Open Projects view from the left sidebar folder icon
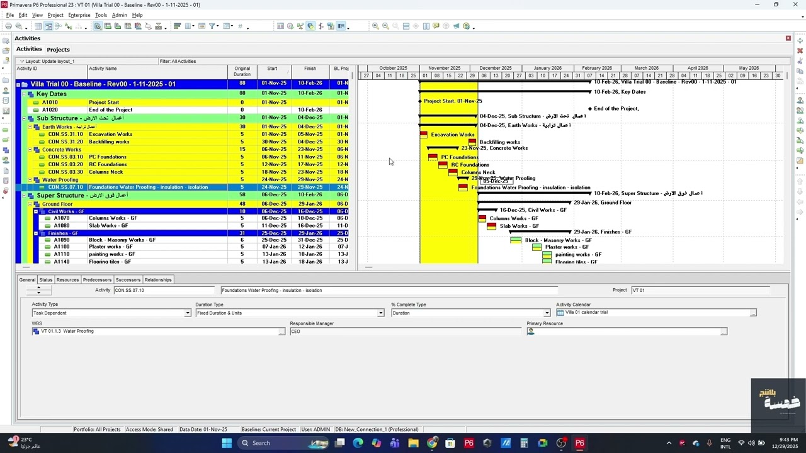 [6, 81]
